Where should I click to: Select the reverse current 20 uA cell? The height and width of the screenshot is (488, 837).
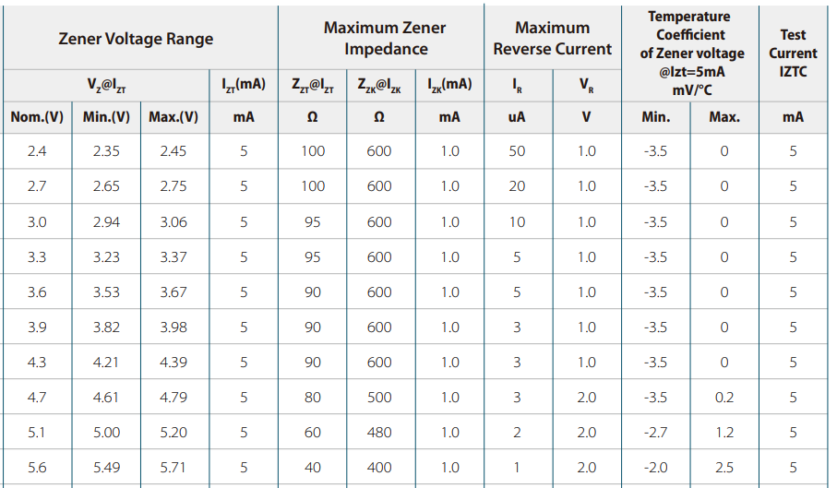(517, 186)
